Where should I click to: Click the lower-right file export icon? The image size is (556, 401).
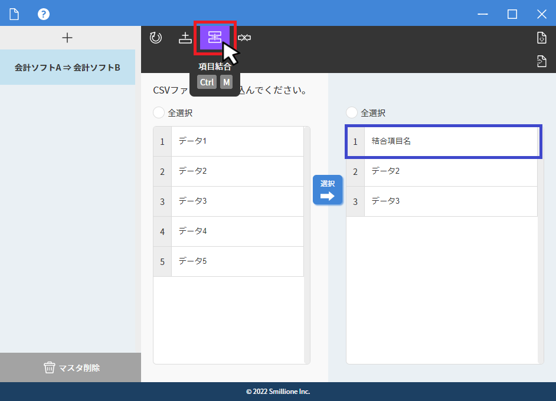pos(541,60)
